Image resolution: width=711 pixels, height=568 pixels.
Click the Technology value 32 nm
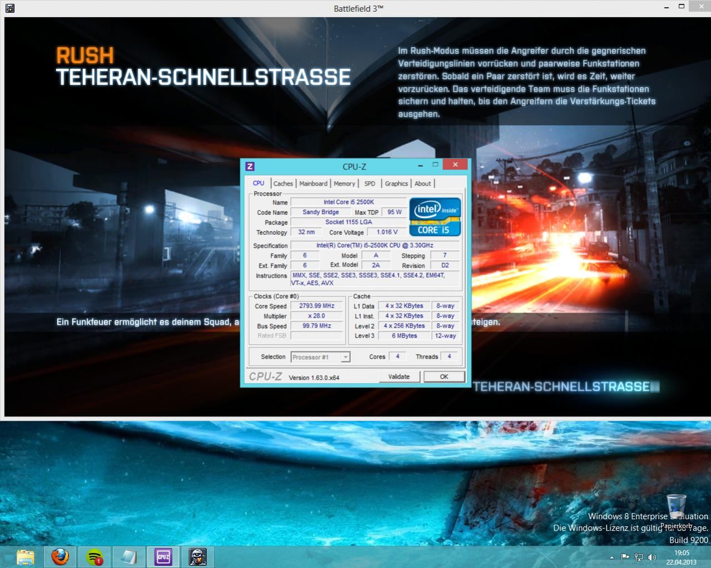tap(306, 232)
